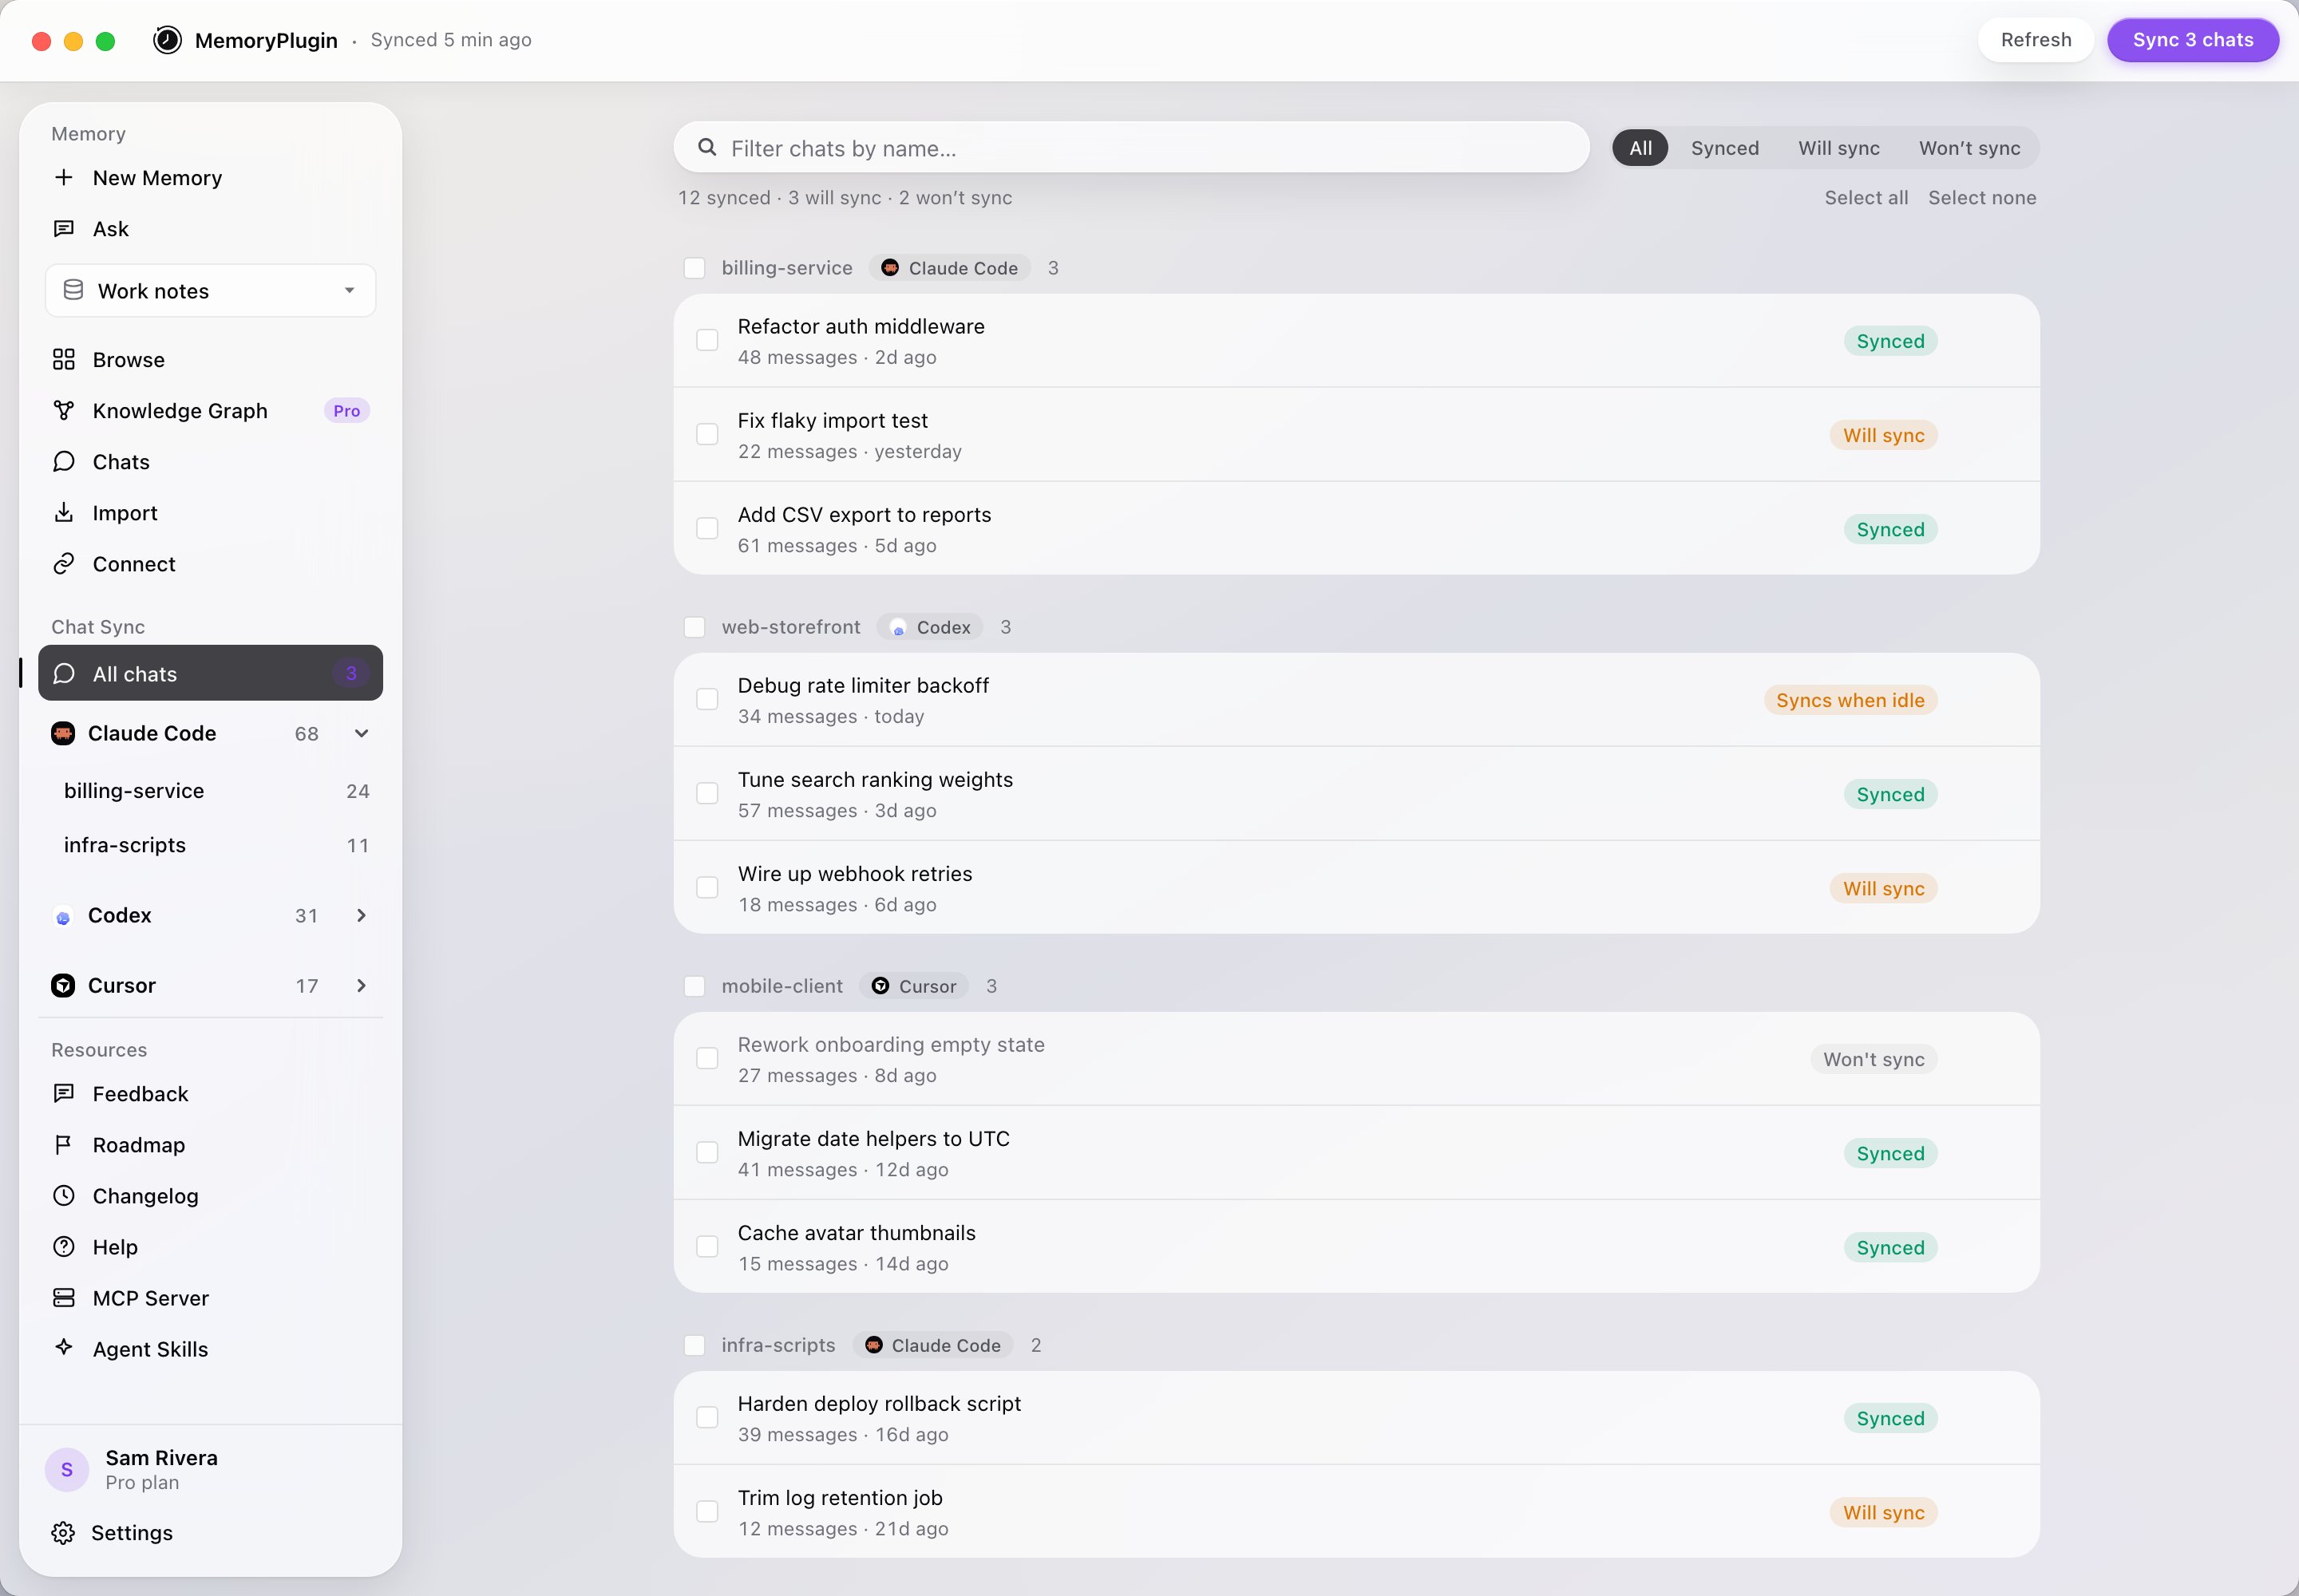Click the Pro badge on Knowledge Graph

(x=347, y=411)
